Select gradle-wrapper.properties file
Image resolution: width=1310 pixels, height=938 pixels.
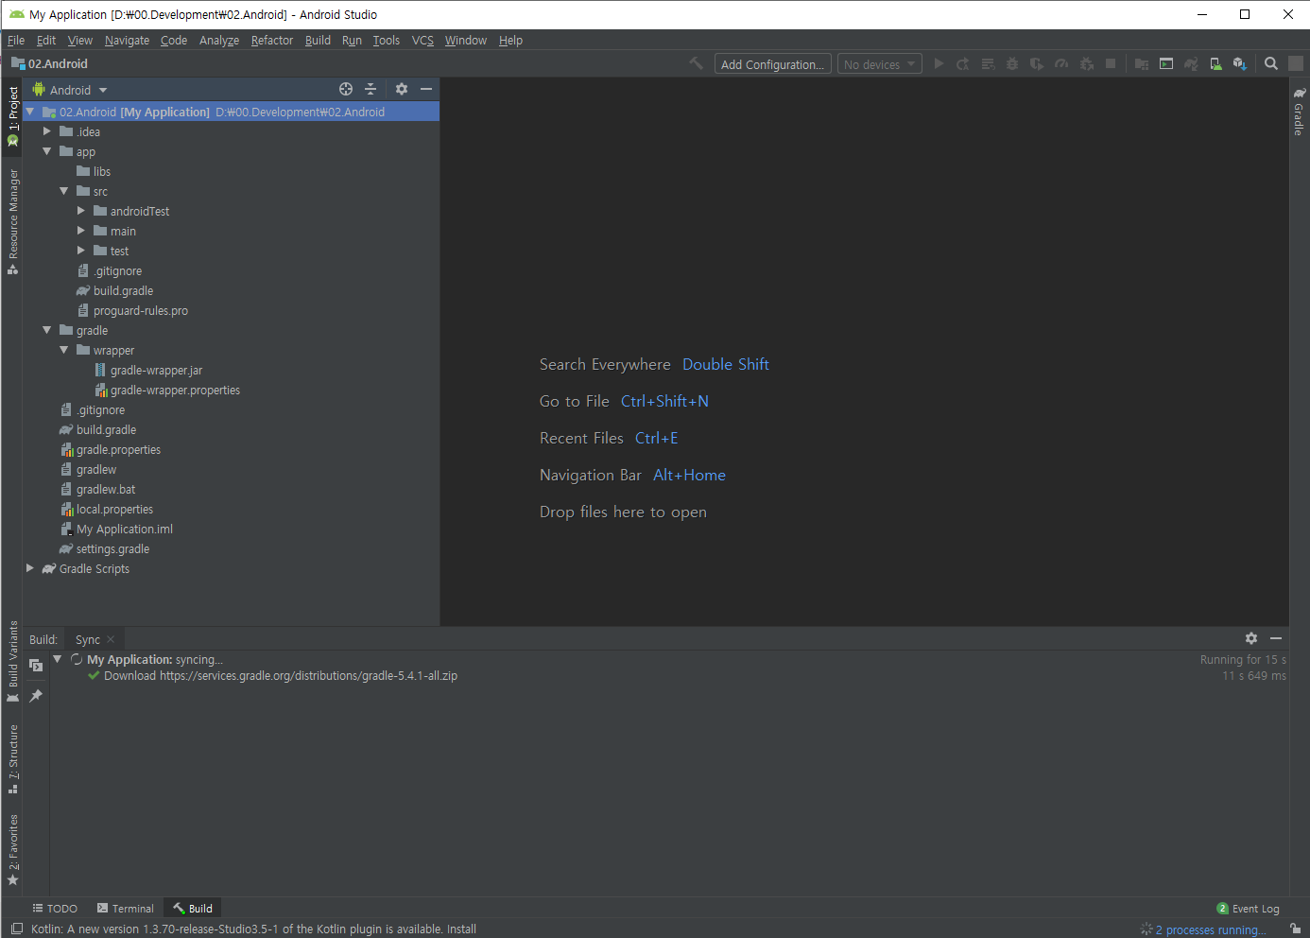click(x=175, y=390)
